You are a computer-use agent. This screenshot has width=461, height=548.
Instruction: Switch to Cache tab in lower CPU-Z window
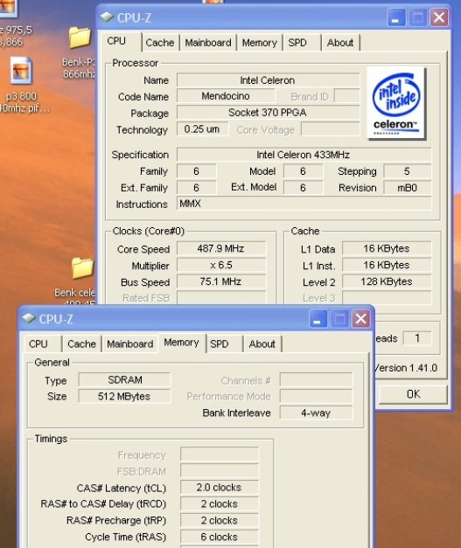(x=82, y=343)
